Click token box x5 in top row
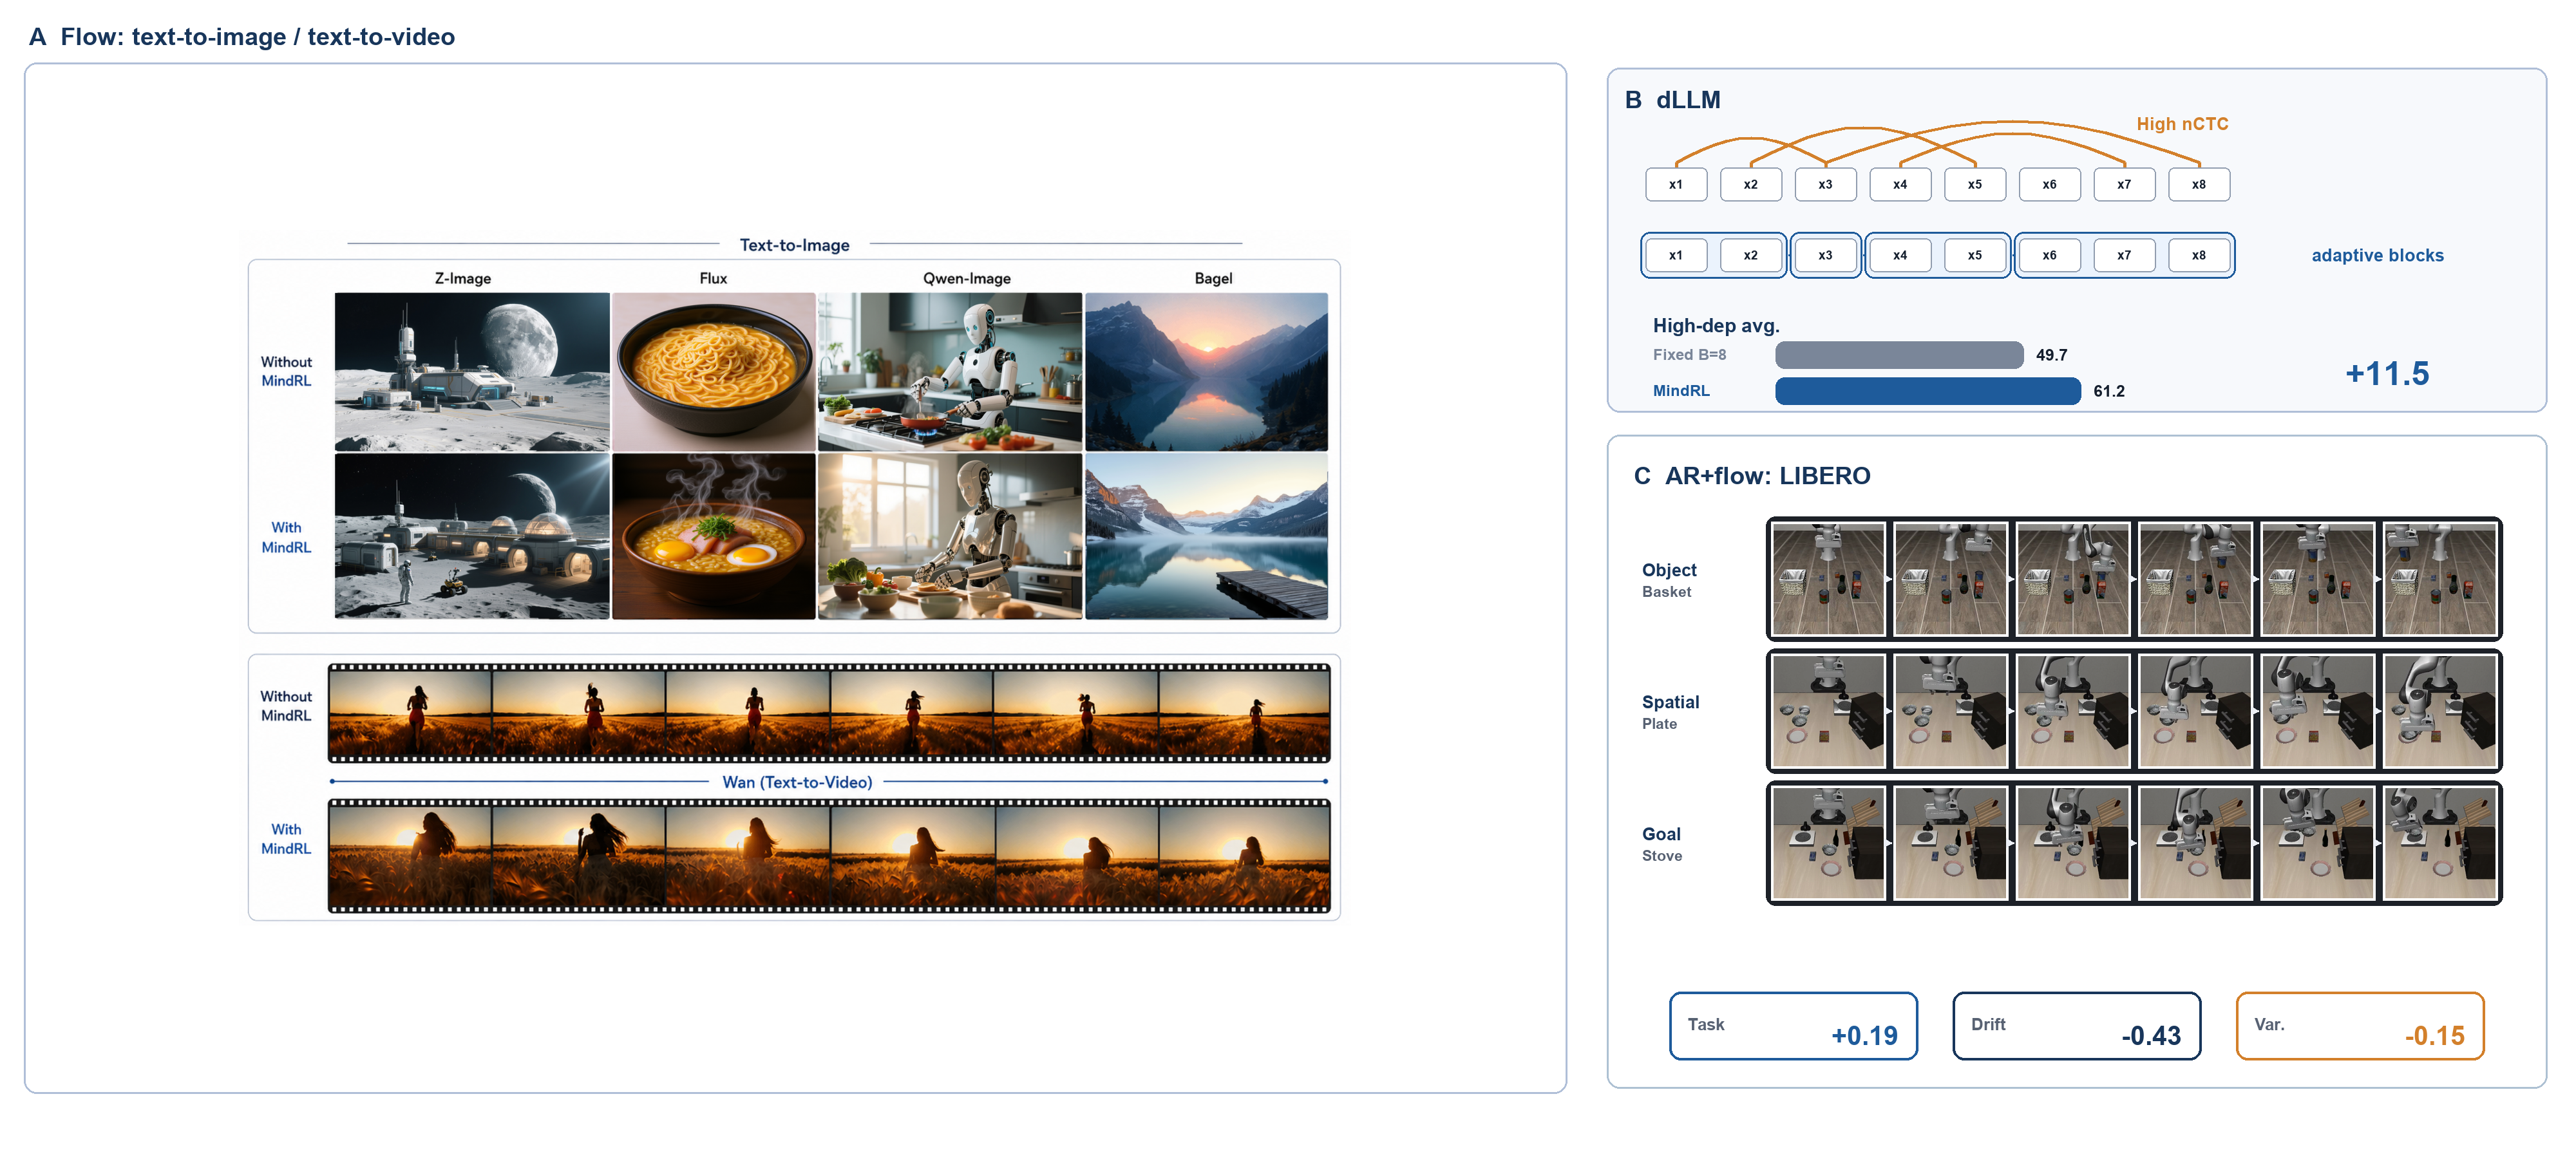Screen dimensions: 2576x1159 click(x=1975, y=184)
